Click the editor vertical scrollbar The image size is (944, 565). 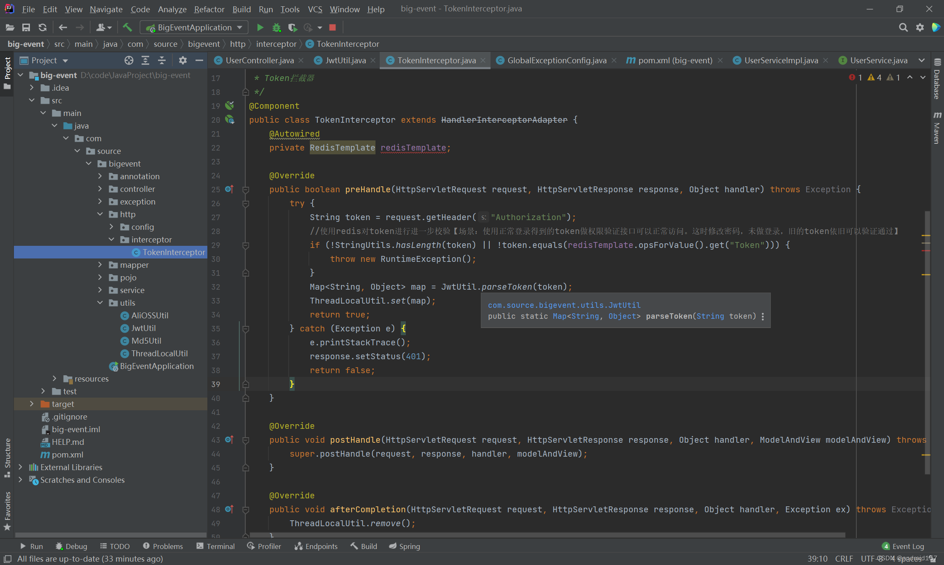pos(927,337)
